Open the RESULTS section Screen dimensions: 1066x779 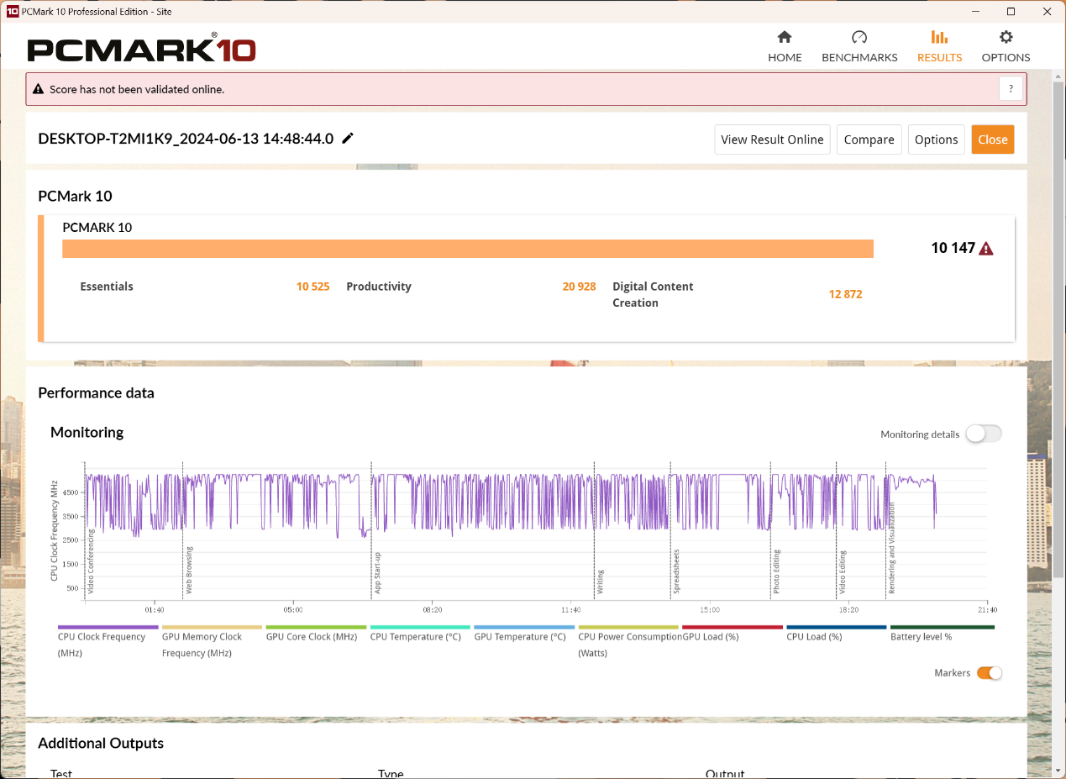pyautogui.click(x=939, y=47)
